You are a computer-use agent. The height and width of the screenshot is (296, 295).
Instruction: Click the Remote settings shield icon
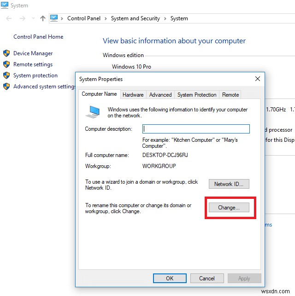6,64
